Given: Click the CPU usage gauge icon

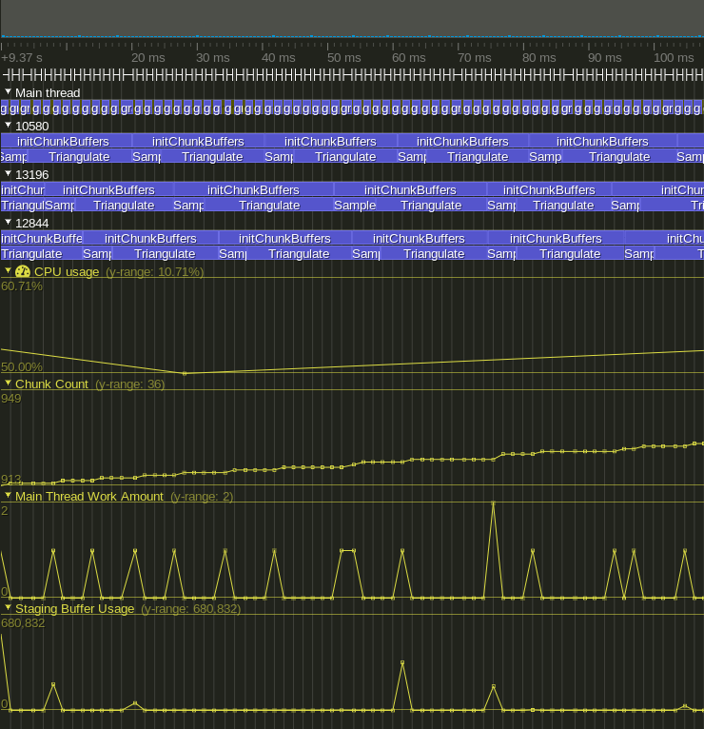Looking at the screenshot, I should pos(22,271).
